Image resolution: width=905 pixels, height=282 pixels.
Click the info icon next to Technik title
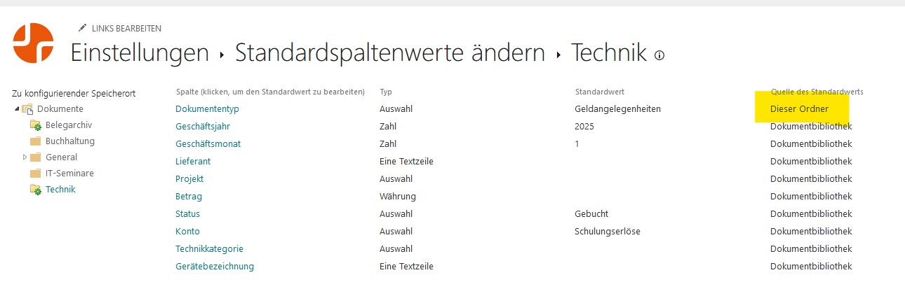tap(659, 55)
